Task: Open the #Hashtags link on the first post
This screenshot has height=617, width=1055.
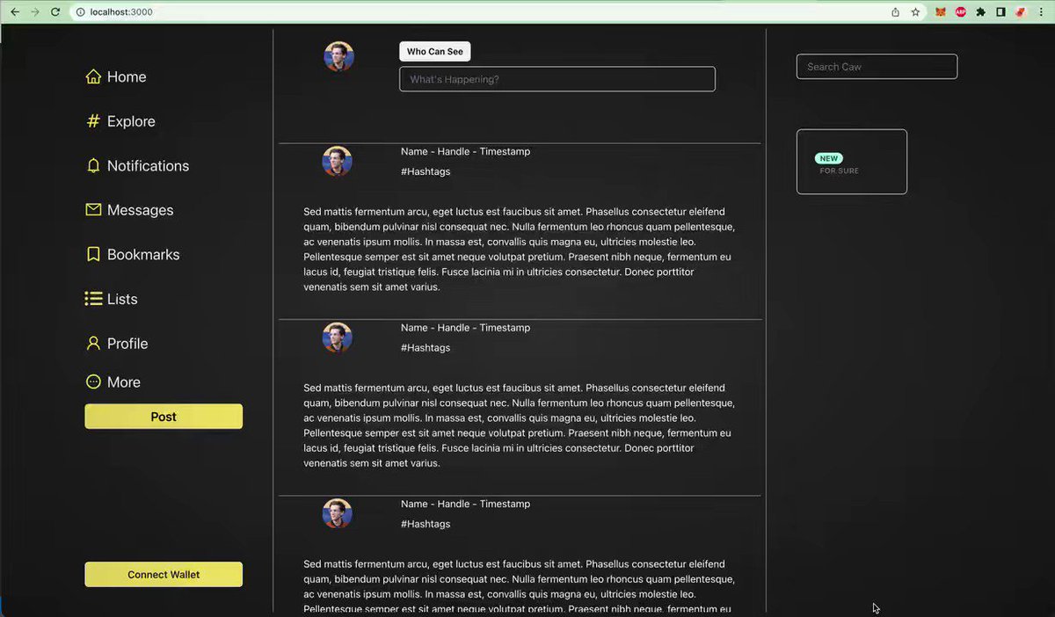Action: (425, 171)
